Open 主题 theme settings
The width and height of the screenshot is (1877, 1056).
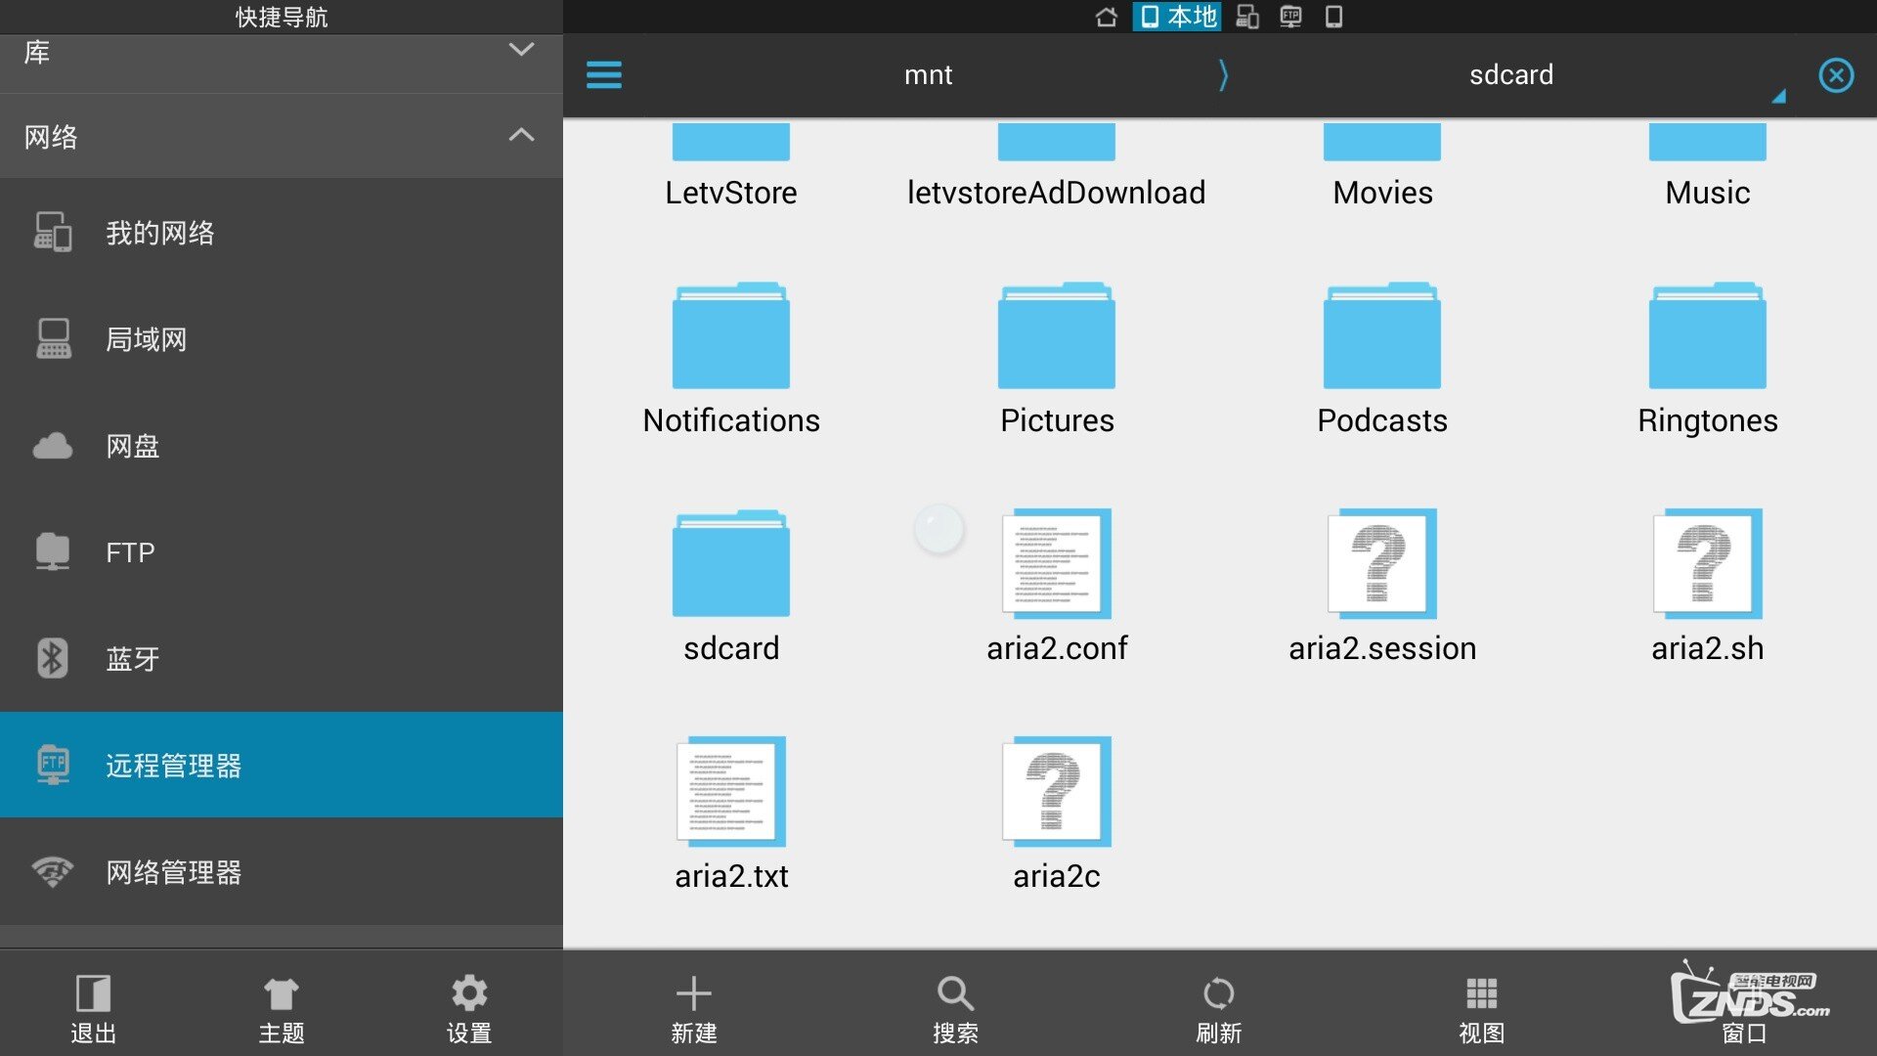[282, 1010]
